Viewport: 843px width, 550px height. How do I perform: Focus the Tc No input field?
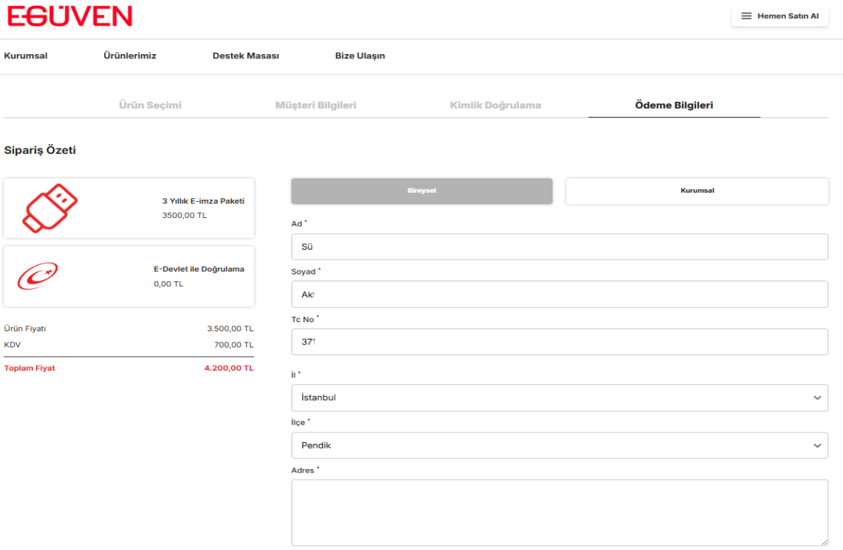tap(559, 342)
